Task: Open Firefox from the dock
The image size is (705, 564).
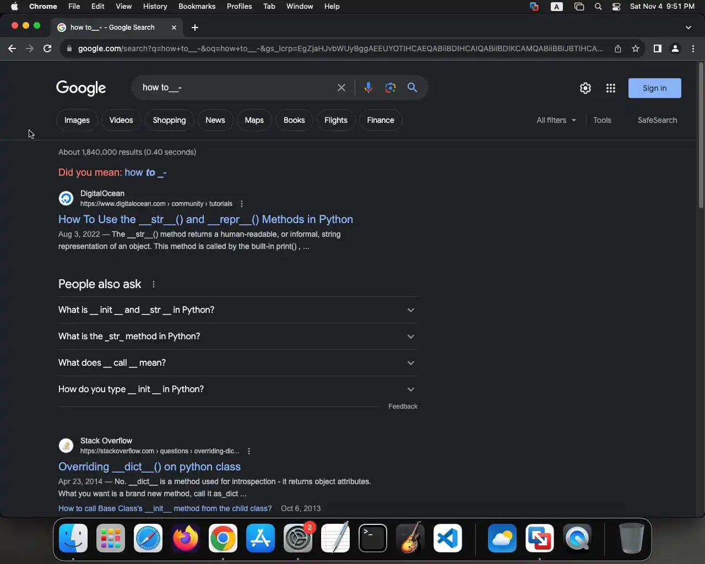Action: (186, 538)
